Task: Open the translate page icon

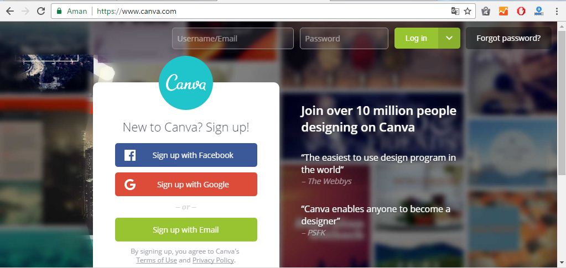Action: (x=455, y=11)
